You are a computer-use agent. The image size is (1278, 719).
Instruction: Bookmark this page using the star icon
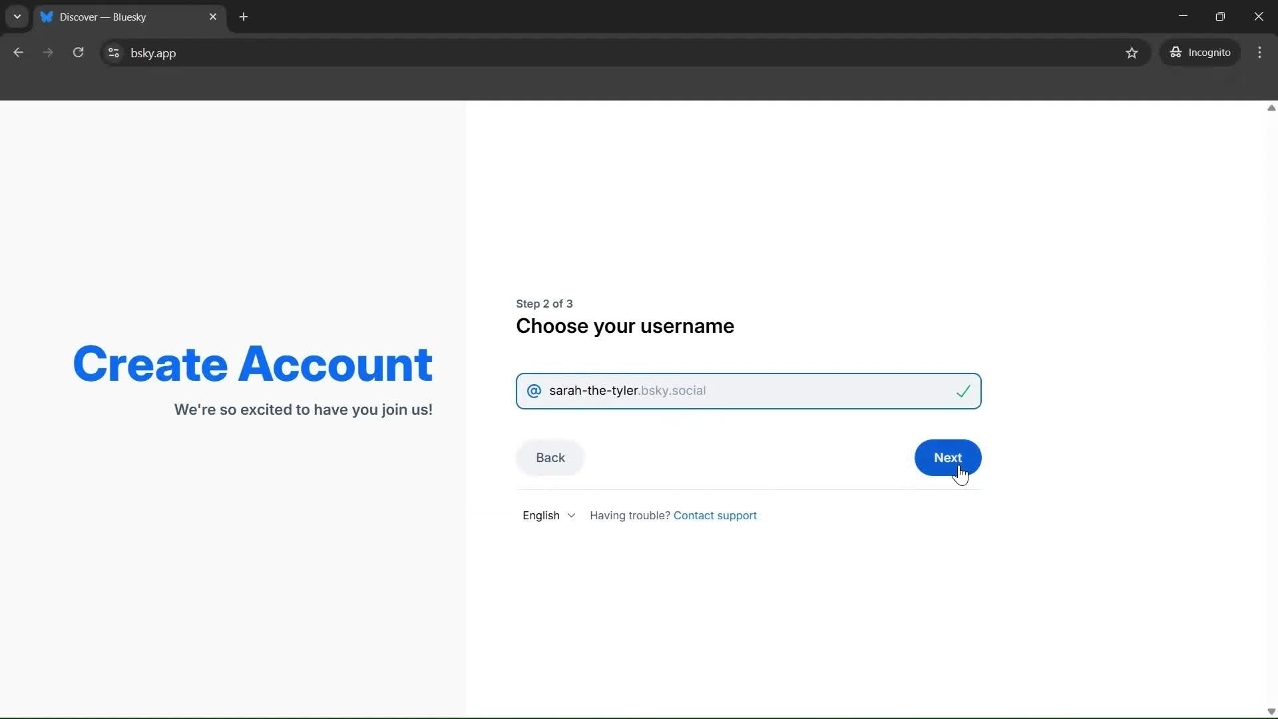[x=1132, y=53]
